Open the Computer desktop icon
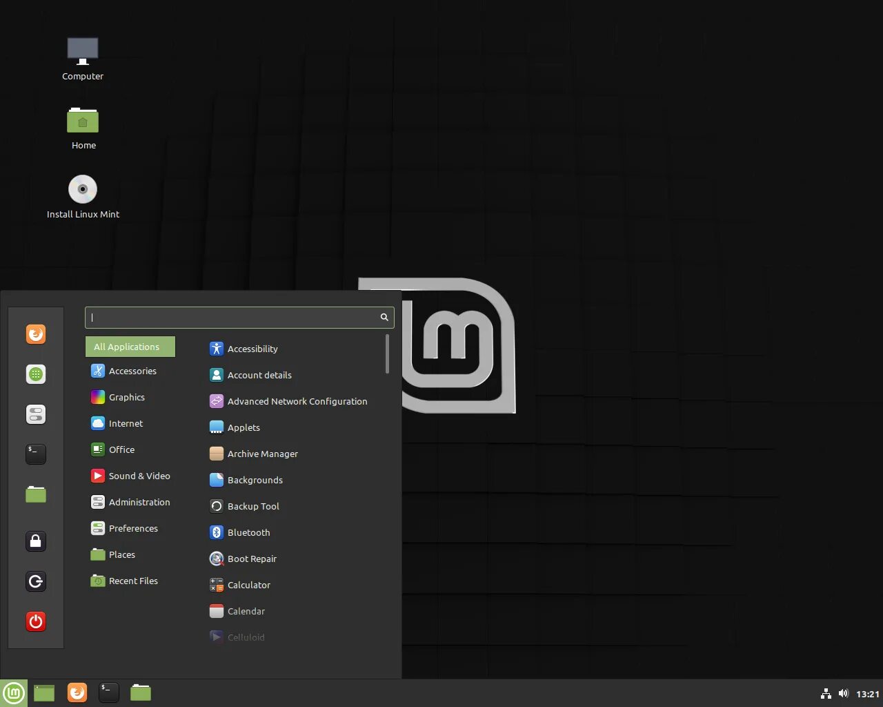Viewport: 883px width, 707px height. coord(83,59)
